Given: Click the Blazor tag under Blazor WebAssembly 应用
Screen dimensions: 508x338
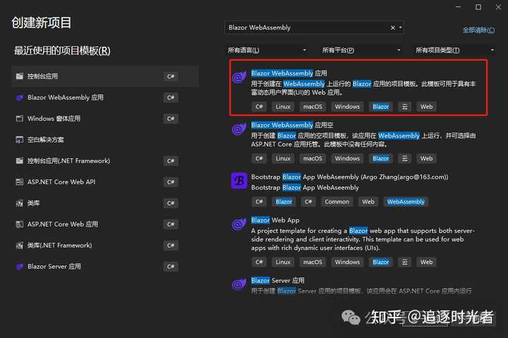Looking at the screenshot, I should coord(381,107).
